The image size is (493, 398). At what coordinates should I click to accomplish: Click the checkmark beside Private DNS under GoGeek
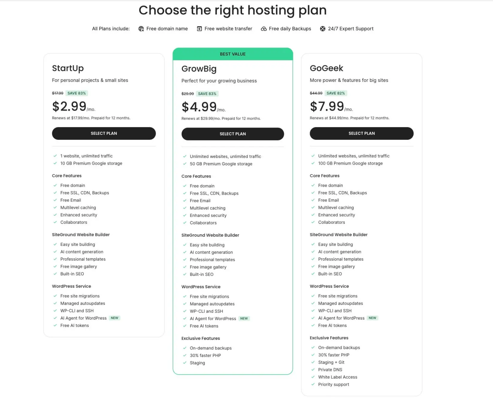[313, 370]
